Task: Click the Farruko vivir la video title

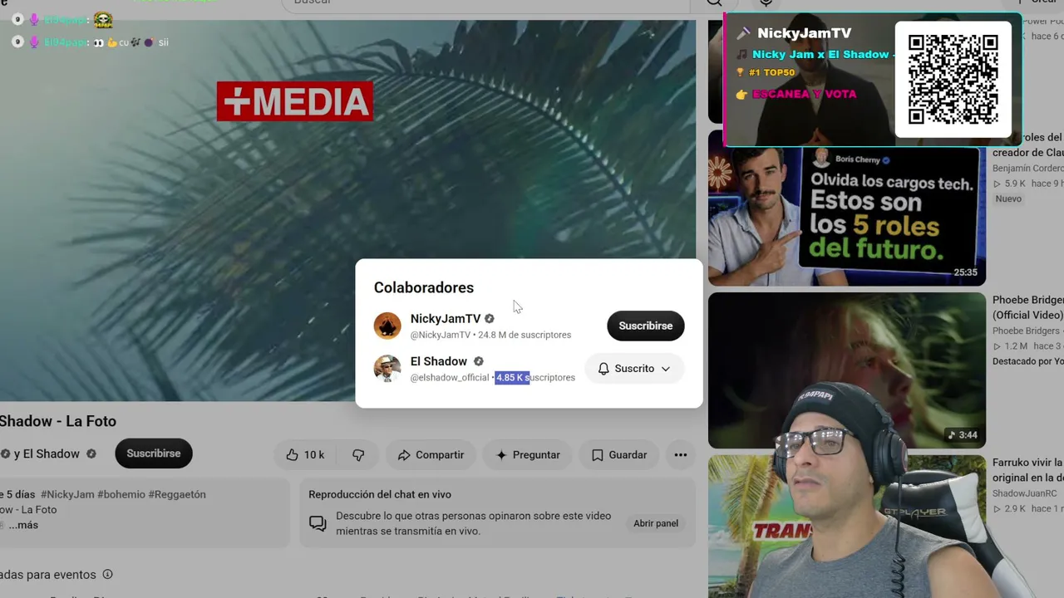Action: [x=1027, y=470]
